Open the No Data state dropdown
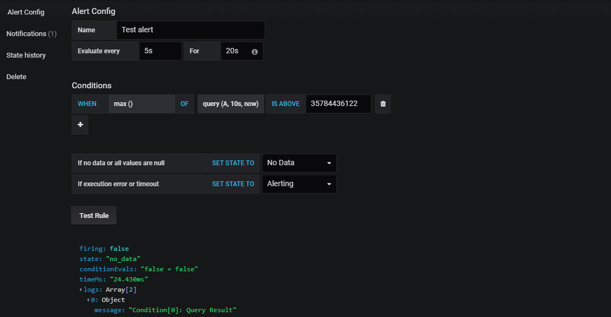Screen dimensions: 611x317 pyautogui.click(x=299, y=163)
